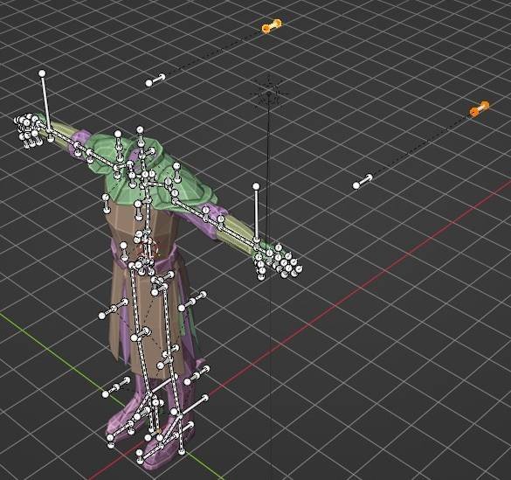The image size is (511, 480).
Task: Select the tall vertical bone tip above the right-side hand
Action: pyautogui.click(x=257, y=186)
